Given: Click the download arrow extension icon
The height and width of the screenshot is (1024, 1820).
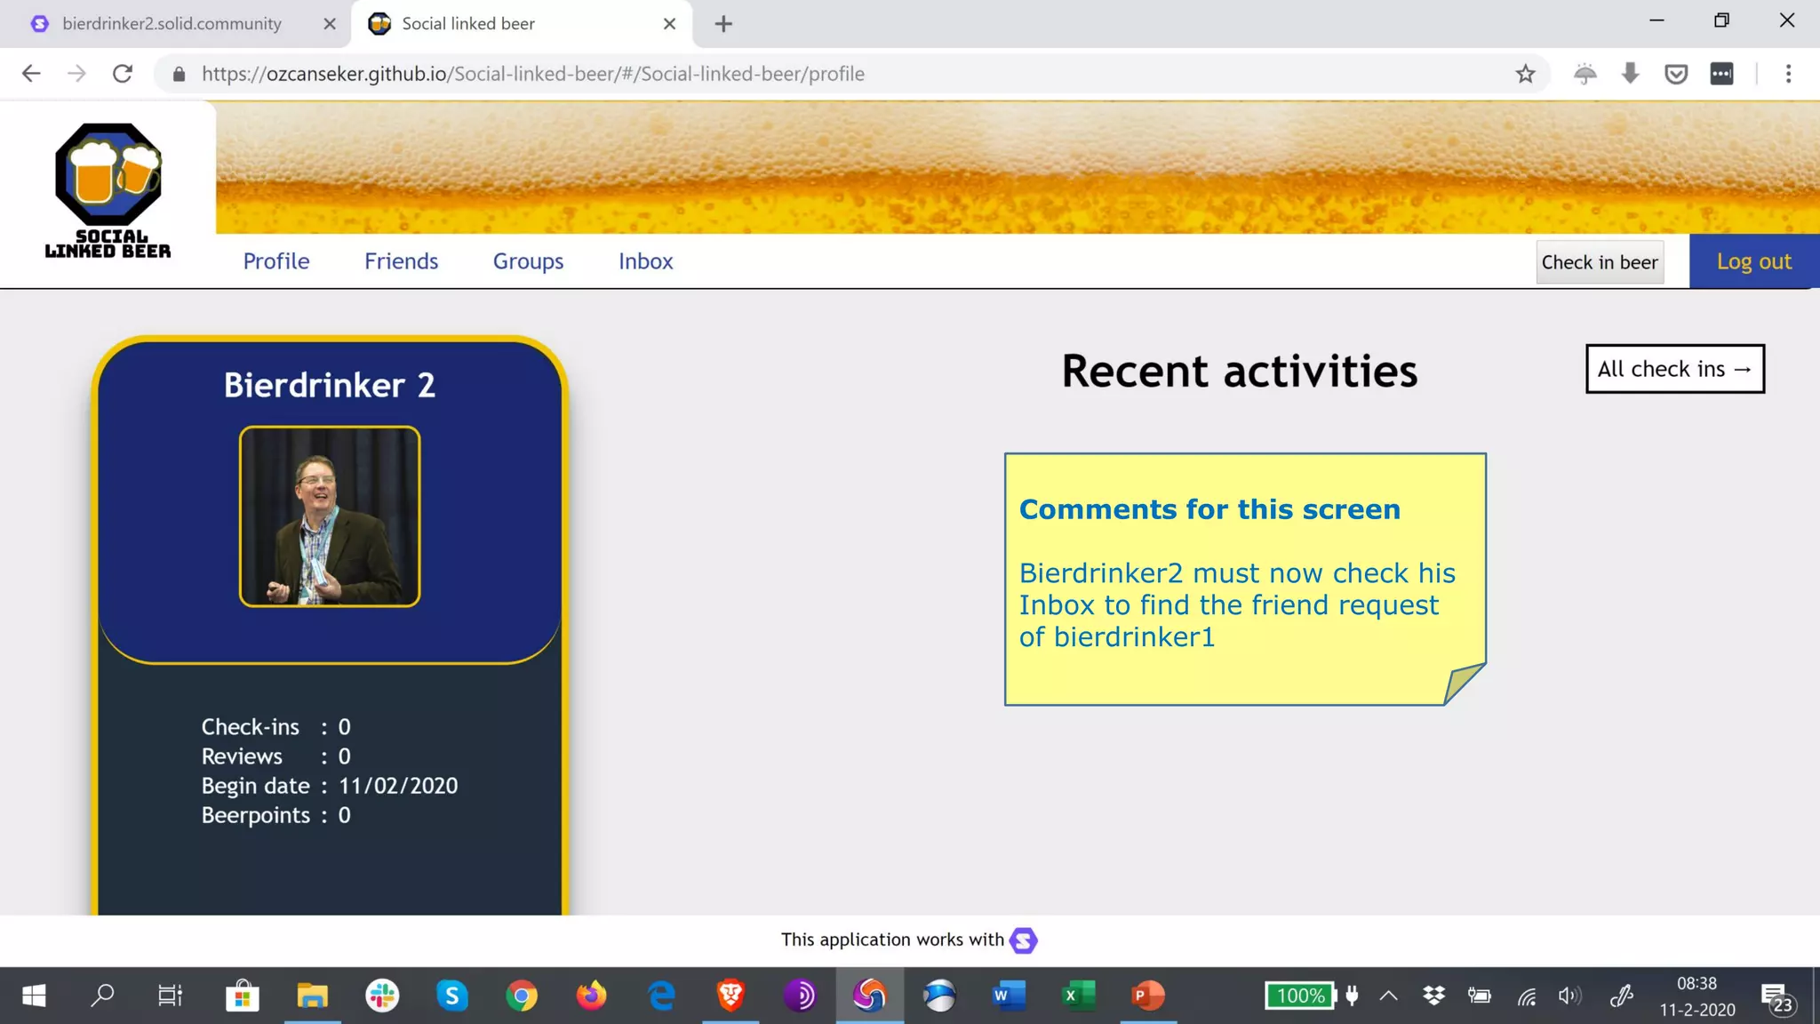Looking at the screenshot, I should click(1630, 74).
